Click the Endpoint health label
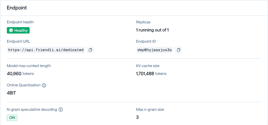268x125 pixels. click(x=20, y=22)
